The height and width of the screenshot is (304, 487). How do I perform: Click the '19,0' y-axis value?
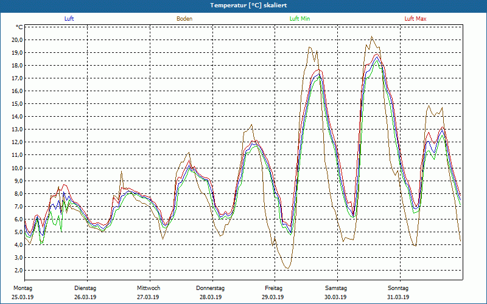pos(17,53)
